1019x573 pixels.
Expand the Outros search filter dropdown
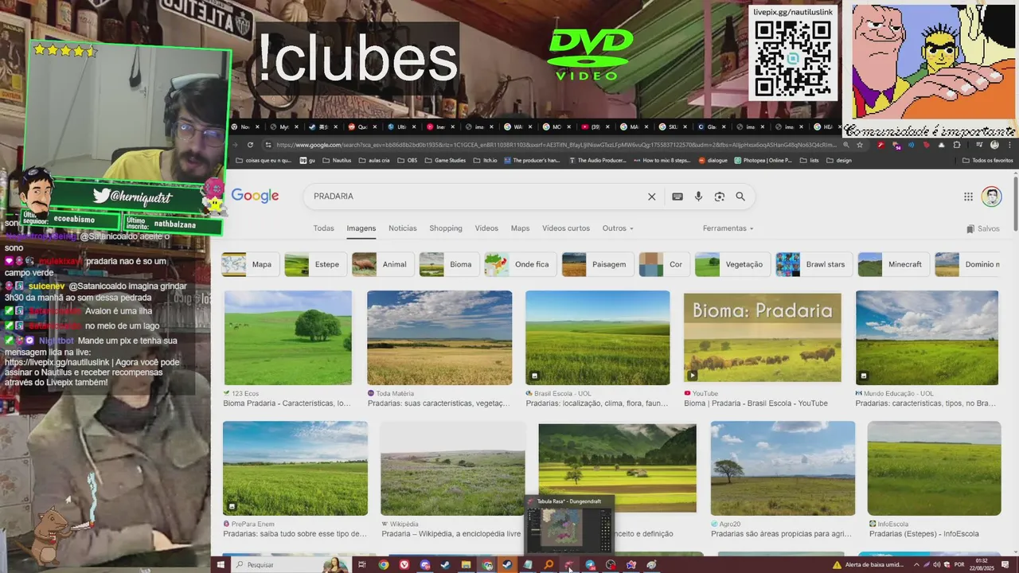[x=618, y=228]
